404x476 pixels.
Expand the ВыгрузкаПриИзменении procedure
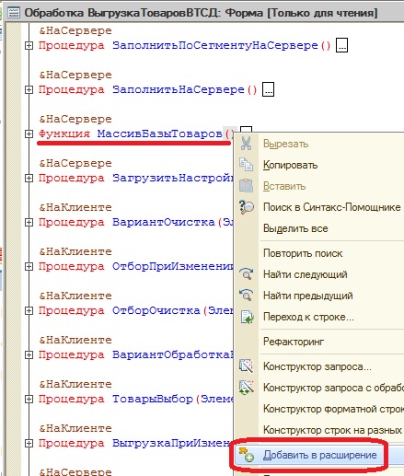coord(29,444)
